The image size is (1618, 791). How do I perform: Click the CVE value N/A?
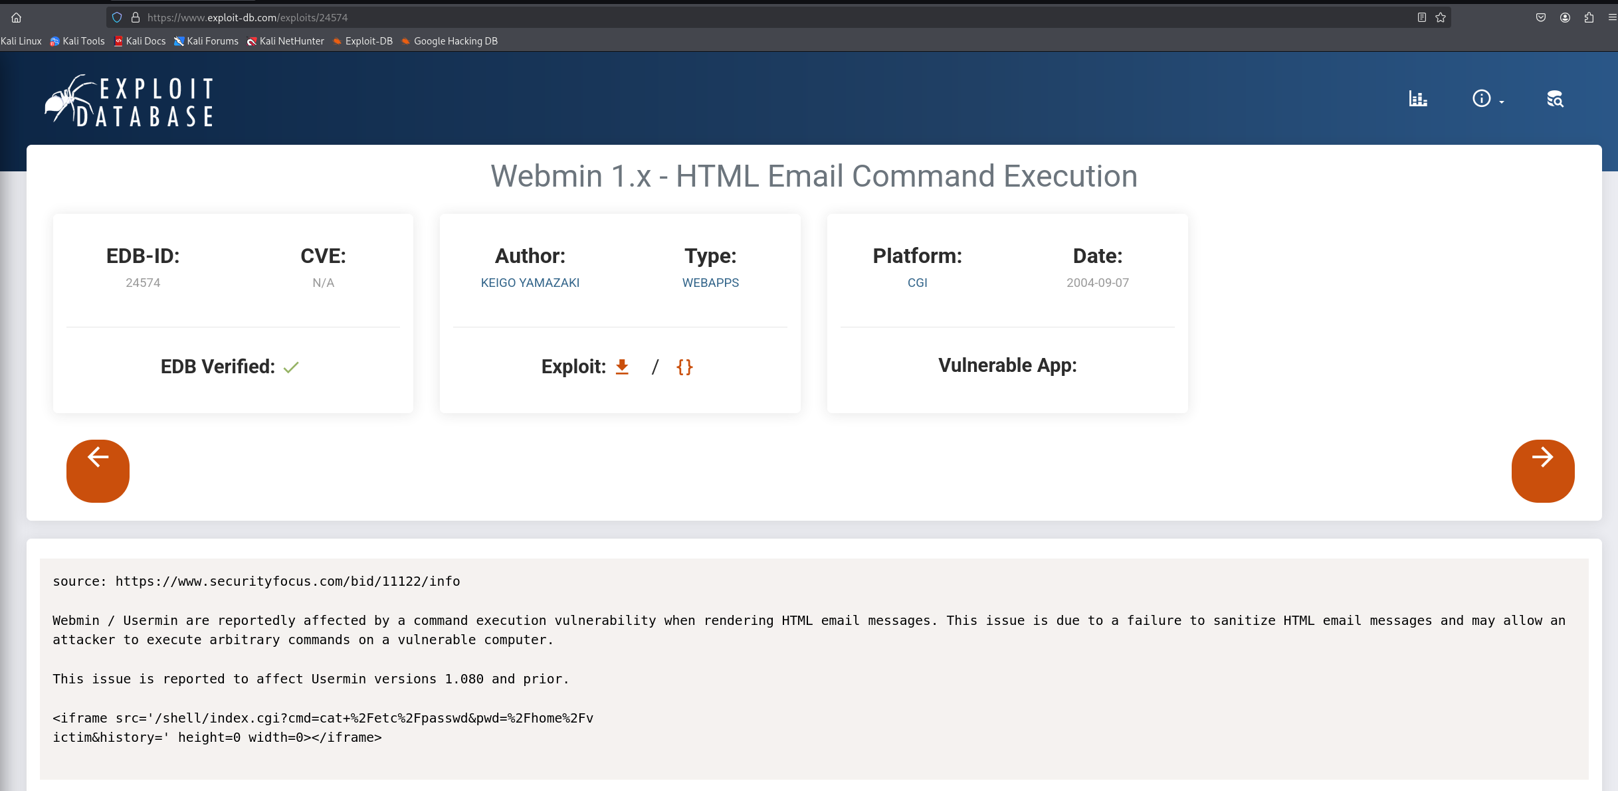click(x=324, y=283)
